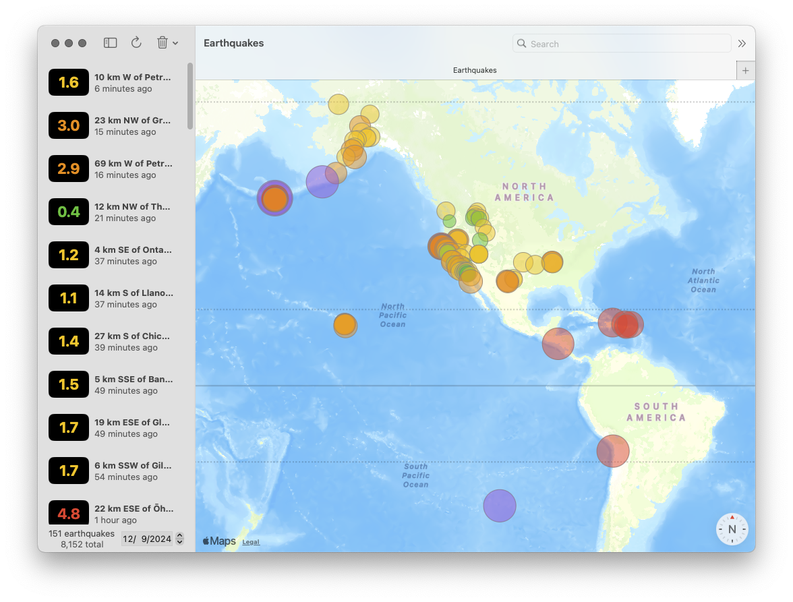Screen dimensions: 793x602
Task: Click the sidebar list scrollbar
Action: click(x=190, y=96)
